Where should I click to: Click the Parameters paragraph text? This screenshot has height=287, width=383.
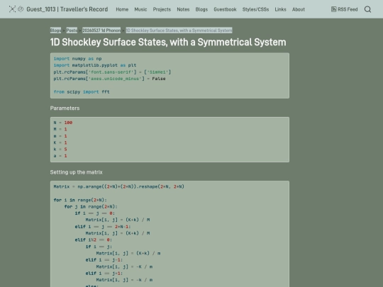(65, 108)
